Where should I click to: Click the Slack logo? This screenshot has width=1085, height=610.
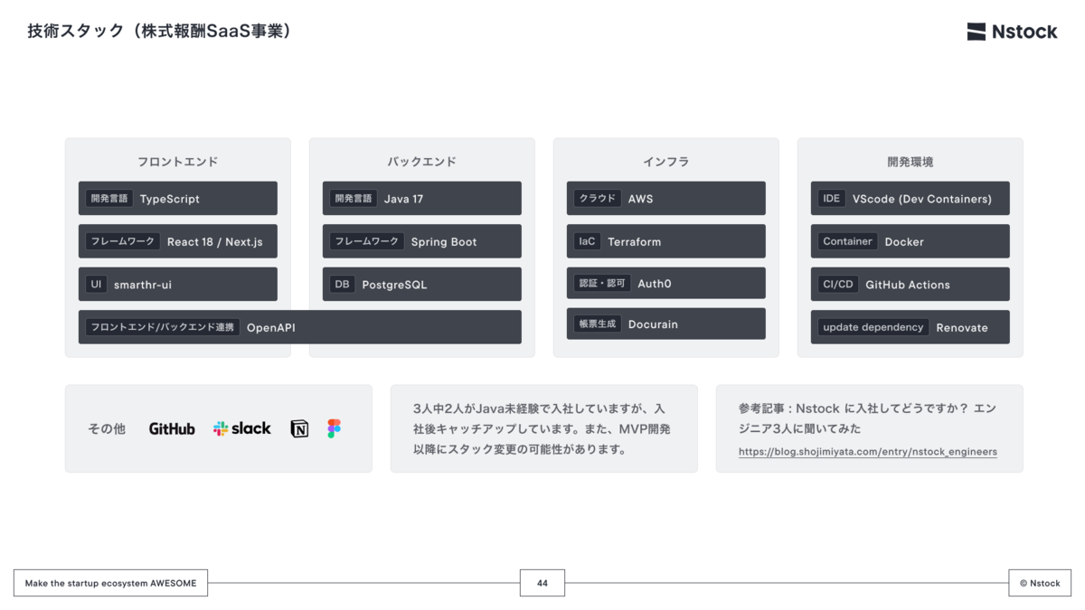(242, 428)
